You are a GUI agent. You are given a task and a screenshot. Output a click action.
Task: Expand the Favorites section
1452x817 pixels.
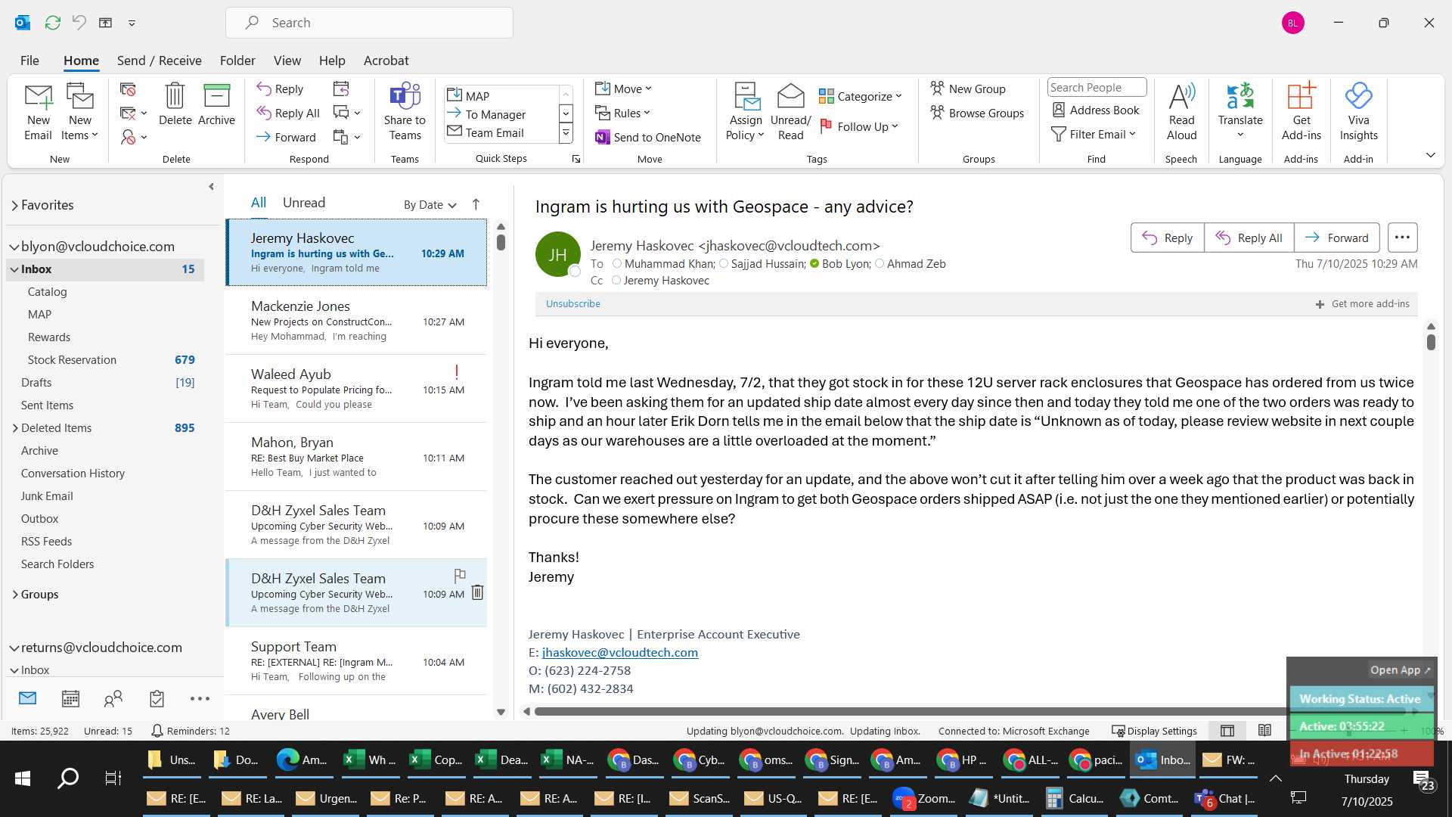coord(14,205)
